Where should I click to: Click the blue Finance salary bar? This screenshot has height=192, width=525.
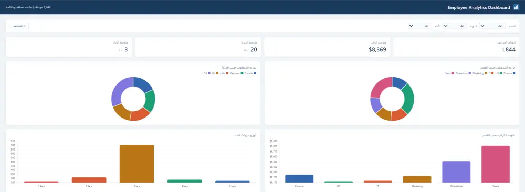click(x=299, y=178)
